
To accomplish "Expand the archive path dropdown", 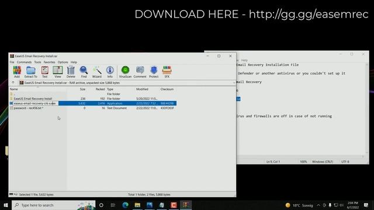I will pyautogui.click(x=234, y=83).
